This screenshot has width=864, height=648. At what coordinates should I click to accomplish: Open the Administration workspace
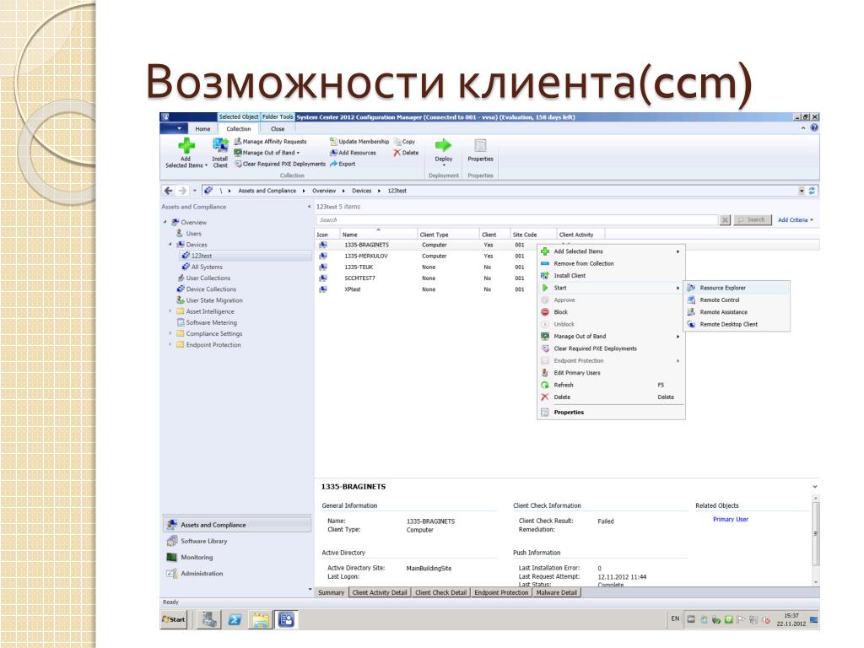237,573
